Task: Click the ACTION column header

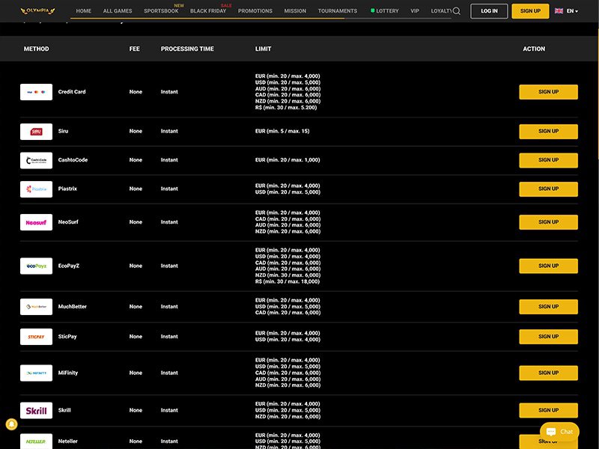Action: coord(534,49)
